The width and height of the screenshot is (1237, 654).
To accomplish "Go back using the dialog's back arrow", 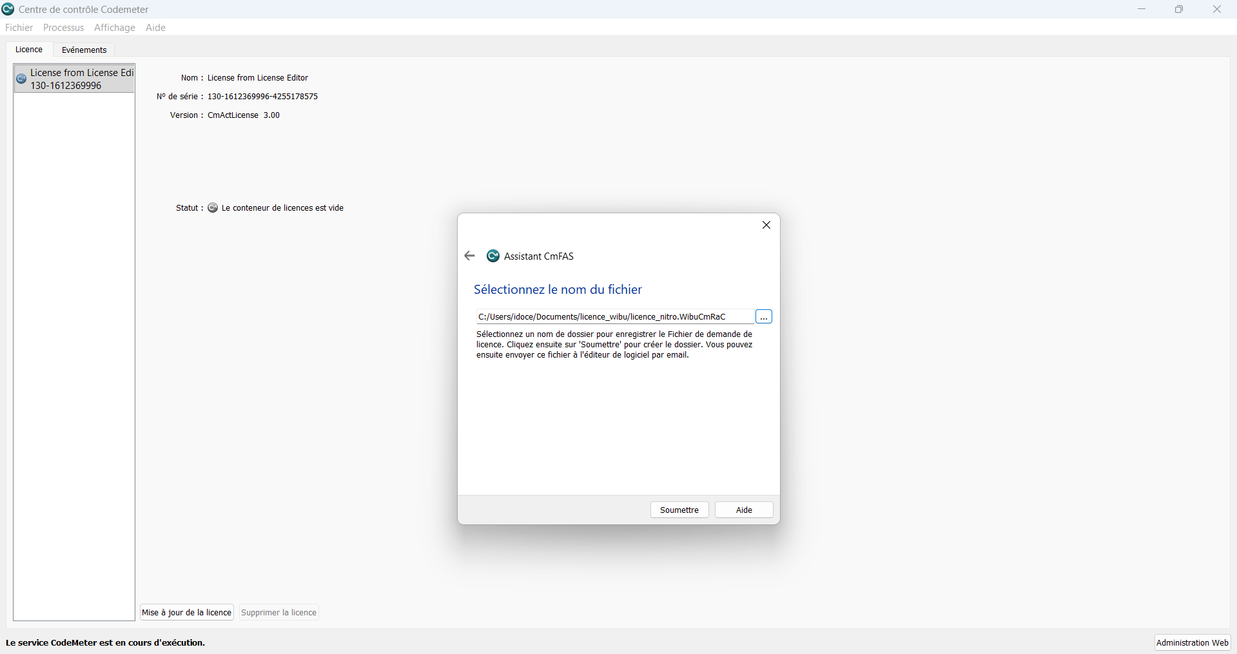I will (x=469, y=256).
